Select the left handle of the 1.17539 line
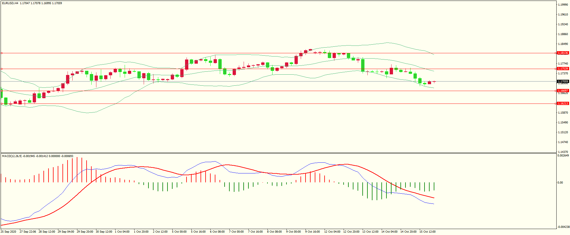The image size is (570, 235). (x=2, y=69)
